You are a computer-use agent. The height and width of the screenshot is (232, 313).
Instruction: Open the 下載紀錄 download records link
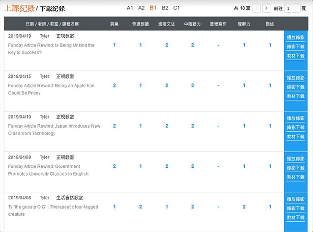point(52,8)
